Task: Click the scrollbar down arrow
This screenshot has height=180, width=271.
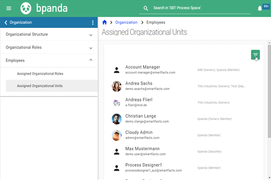Action: 270,178
